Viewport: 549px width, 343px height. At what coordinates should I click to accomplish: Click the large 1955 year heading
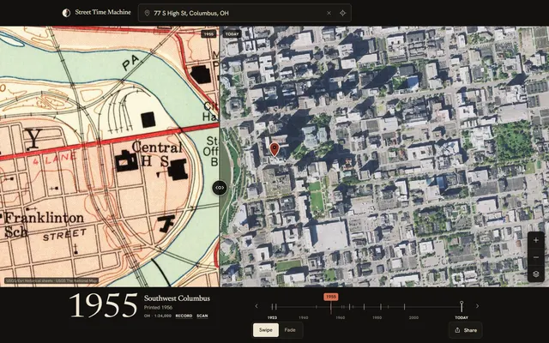point(104,305)
